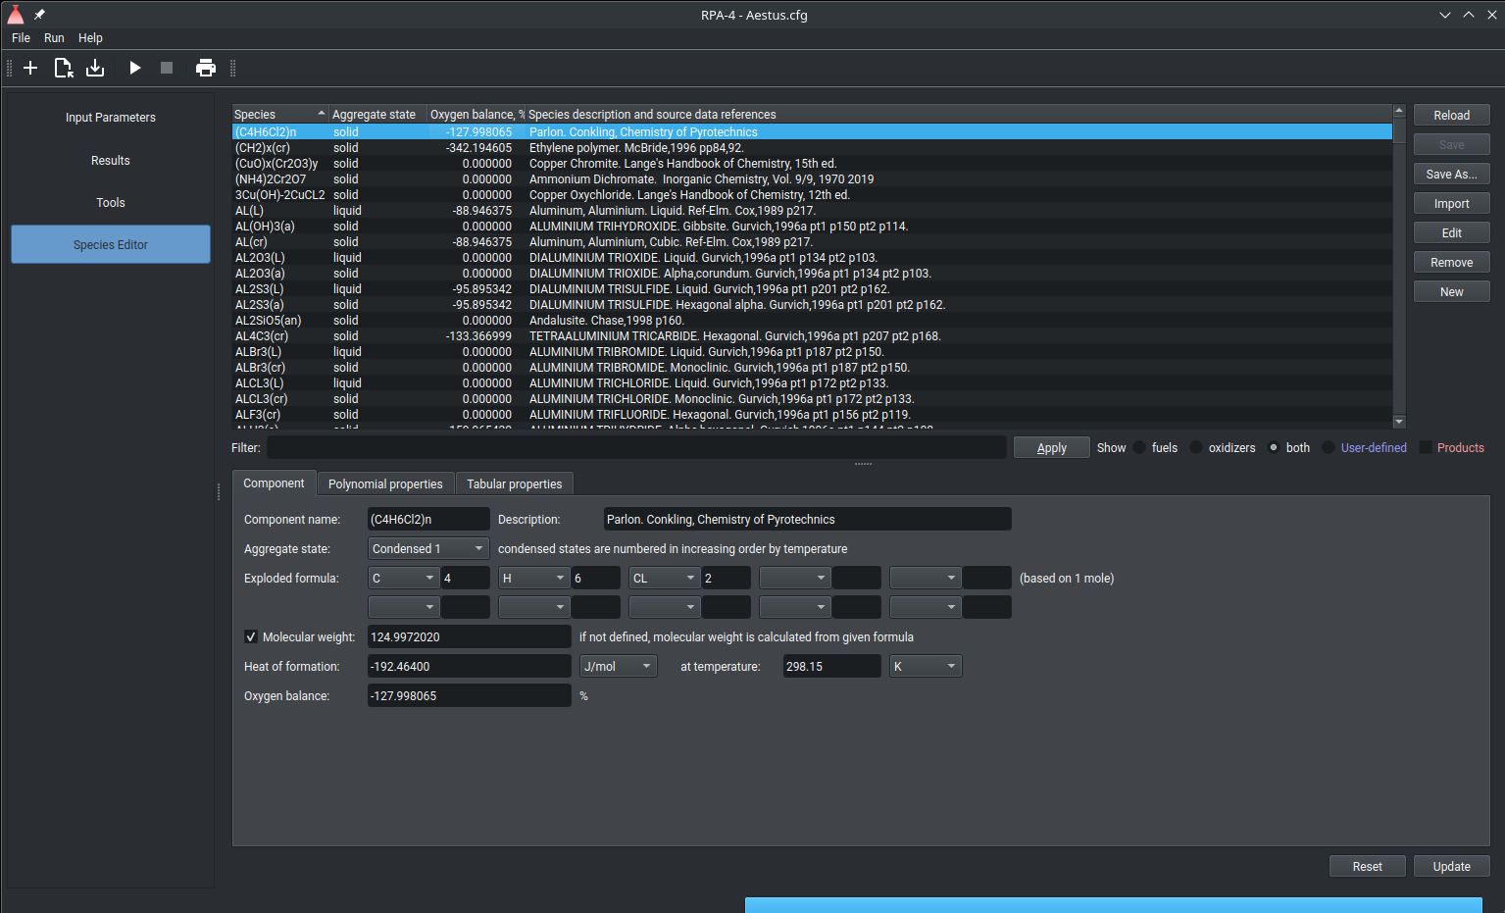Open the Aggregate state dropdown
The height and width of the screenshot is (913, 1505).
pos(428,549)
